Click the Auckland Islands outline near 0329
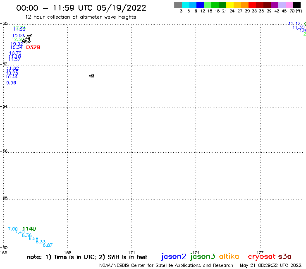Viewport: 306px width, 269px height. (27, 39)
